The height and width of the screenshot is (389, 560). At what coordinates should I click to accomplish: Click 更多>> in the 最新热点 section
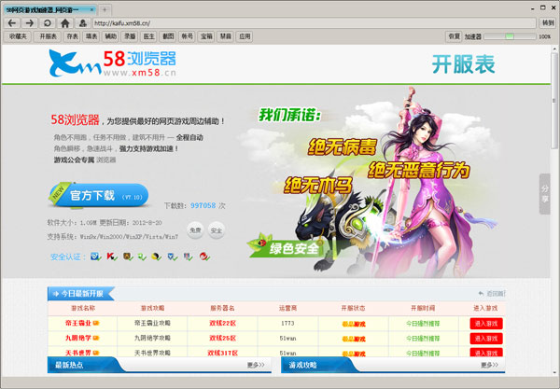click(256, 365)
